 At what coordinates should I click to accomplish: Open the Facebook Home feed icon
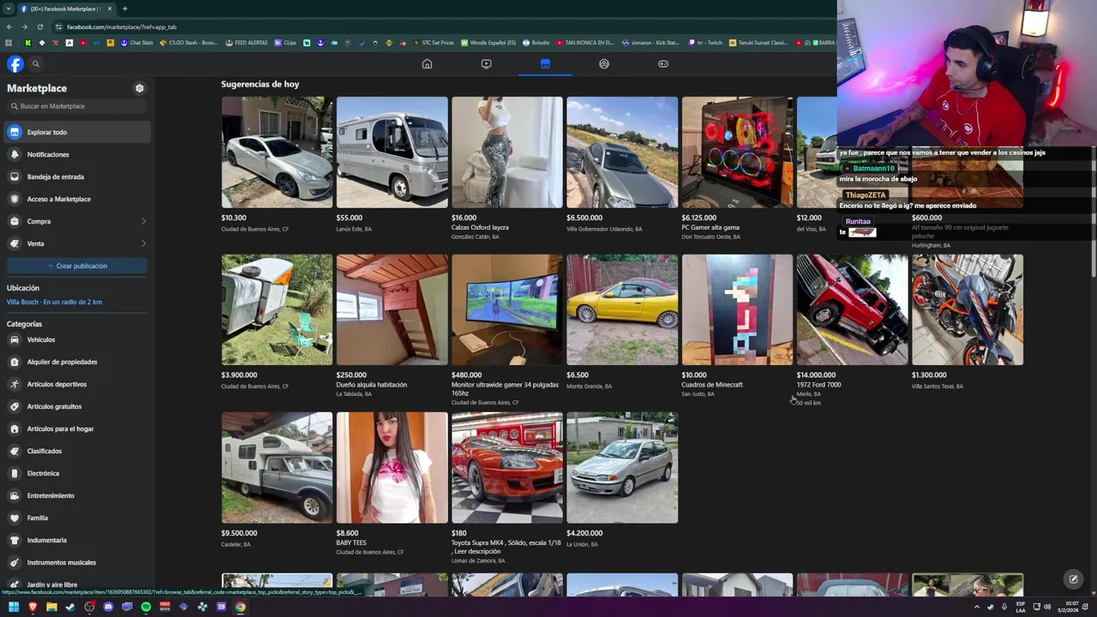427,63
